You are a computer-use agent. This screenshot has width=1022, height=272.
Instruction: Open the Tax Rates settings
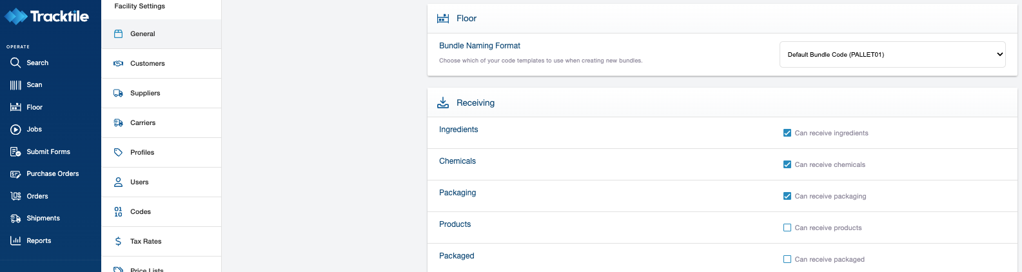click(x=146, y=242)
